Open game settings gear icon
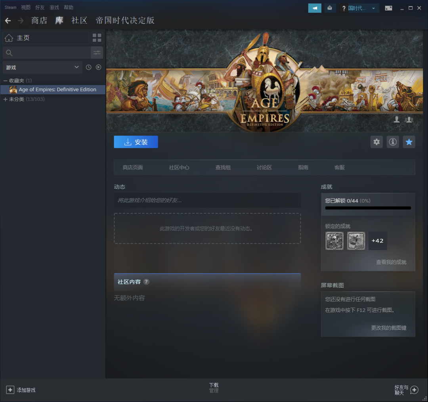428x402 pixels. [376, 142]
